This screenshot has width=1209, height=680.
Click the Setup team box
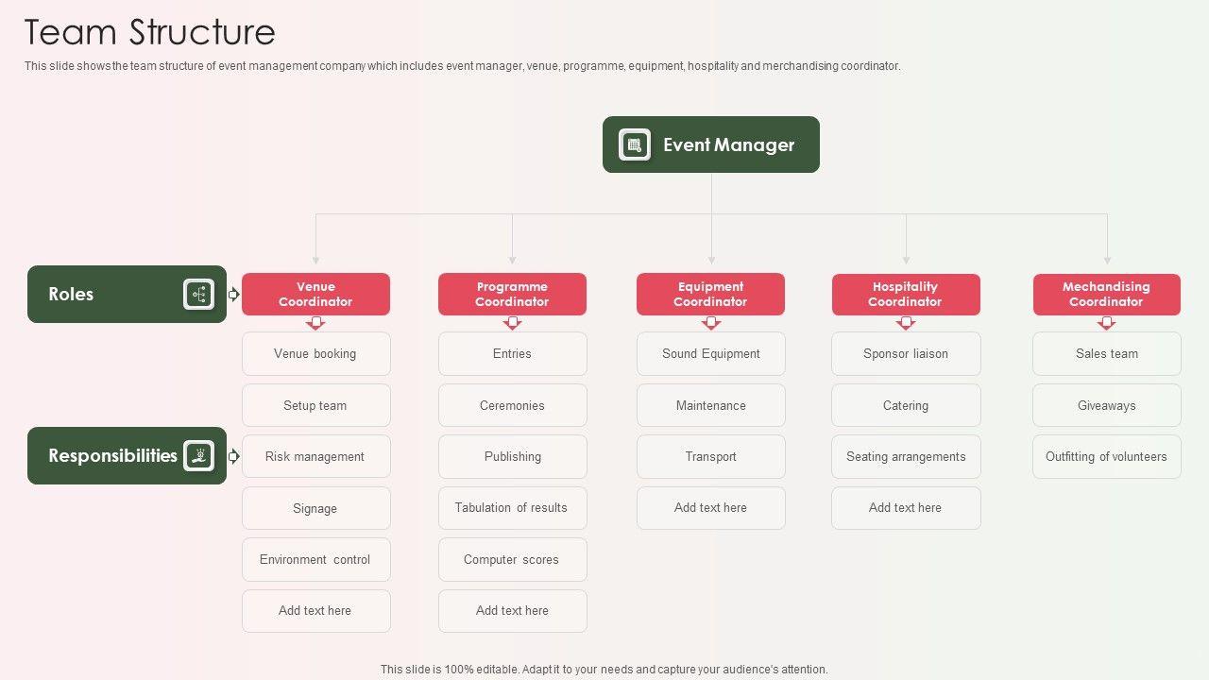tap(315, 405)
